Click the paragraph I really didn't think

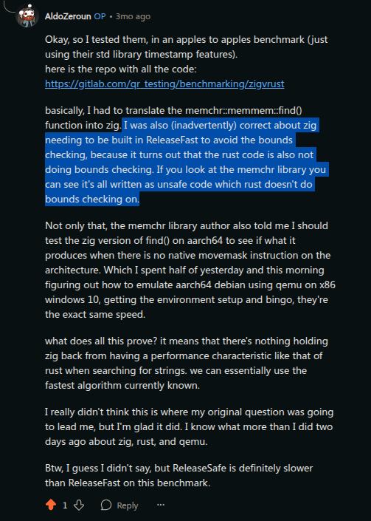tap(189, 426)
